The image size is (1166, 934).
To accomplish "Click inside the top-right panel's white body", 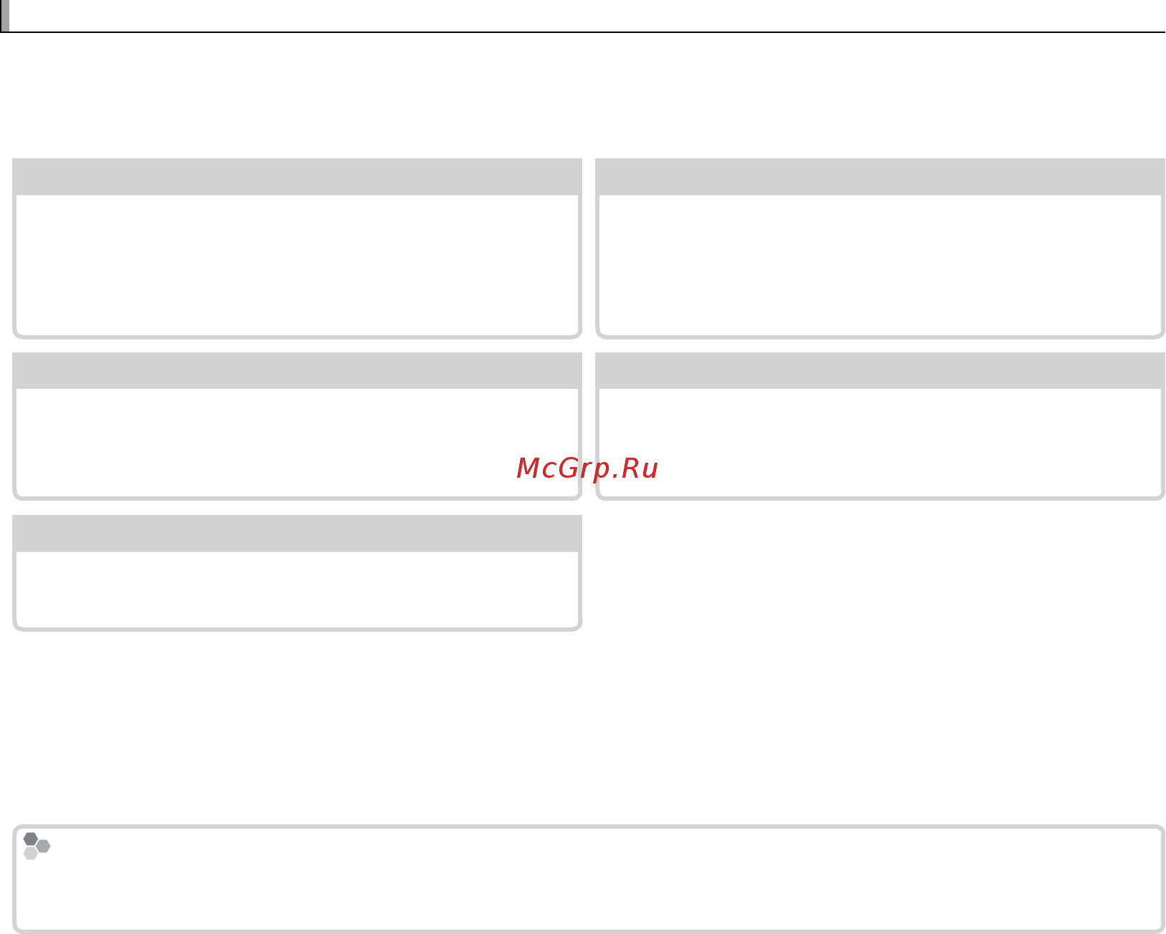I will (880, 264).
